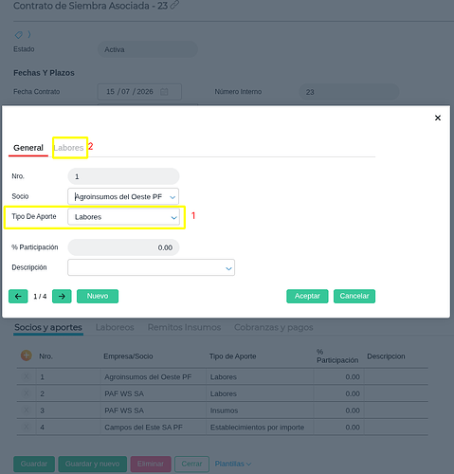Click the tag icon above Estado
The width and height of the screenshot is (454, 474).
tap(19, 34)
